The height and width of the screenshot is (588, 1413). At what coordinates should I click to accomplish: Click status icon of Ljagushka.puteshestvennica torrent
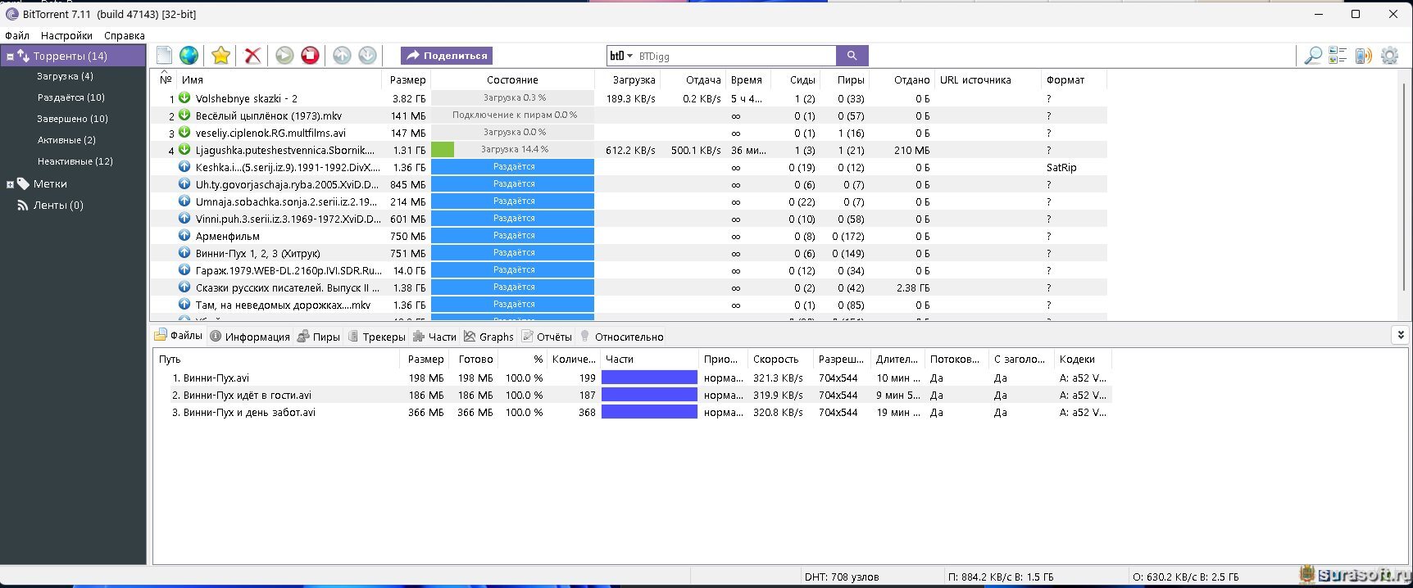tap(184, 150)
